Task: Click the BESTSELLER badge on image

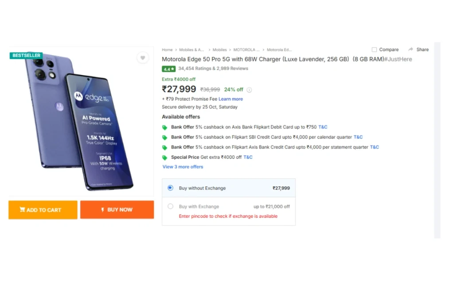Action: pos(26,55)
